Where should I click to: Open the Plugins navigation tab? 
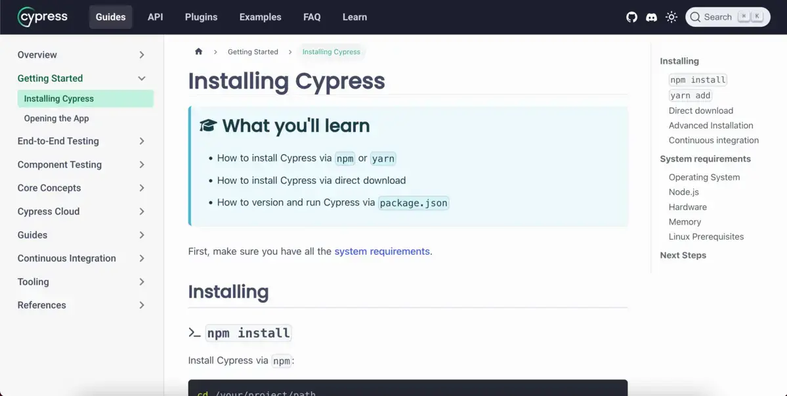coord(202,17)
